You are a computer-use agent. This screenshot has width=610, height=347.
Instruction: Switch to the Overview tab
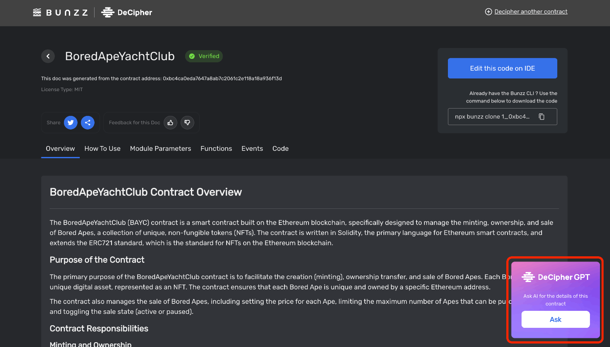[60, 149]
